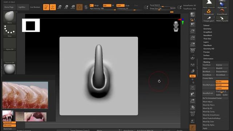Screen dimensions: 233x131
Task: Toggle the Groups mask option
Action: point(222,85)
